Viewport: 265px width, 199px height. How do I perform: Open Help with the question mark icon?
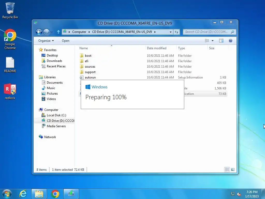[x=231, y=41]
